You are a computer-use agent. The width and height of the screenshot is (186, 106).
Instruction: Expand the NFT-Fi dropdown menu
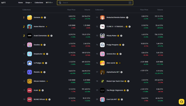49,2
